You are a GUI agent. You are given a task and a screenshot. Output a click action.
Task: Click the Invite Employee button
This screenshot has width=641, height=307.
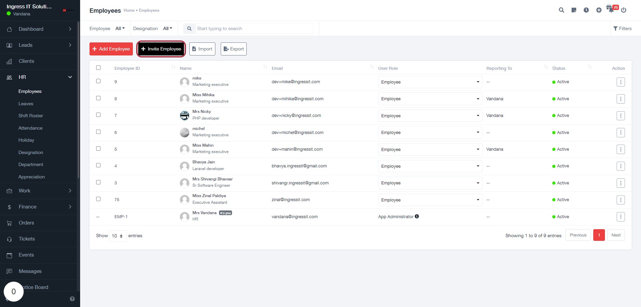coord(161,49)
